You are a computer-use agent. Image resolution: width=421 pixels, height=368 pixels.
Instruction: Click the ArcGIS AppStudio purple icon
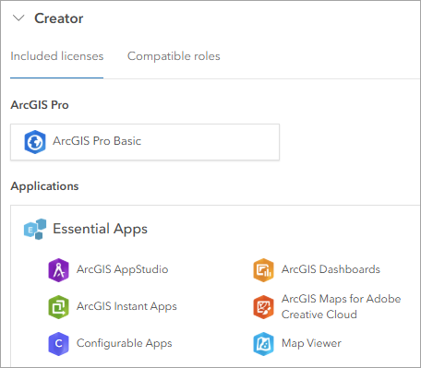(58, 270)
